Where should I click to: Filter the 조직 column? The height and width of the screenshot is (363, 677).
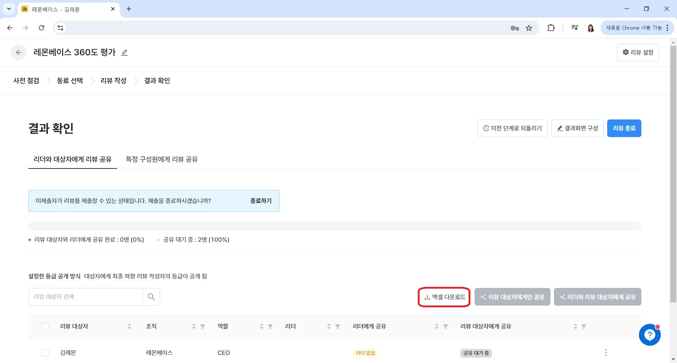coord(203,326)
